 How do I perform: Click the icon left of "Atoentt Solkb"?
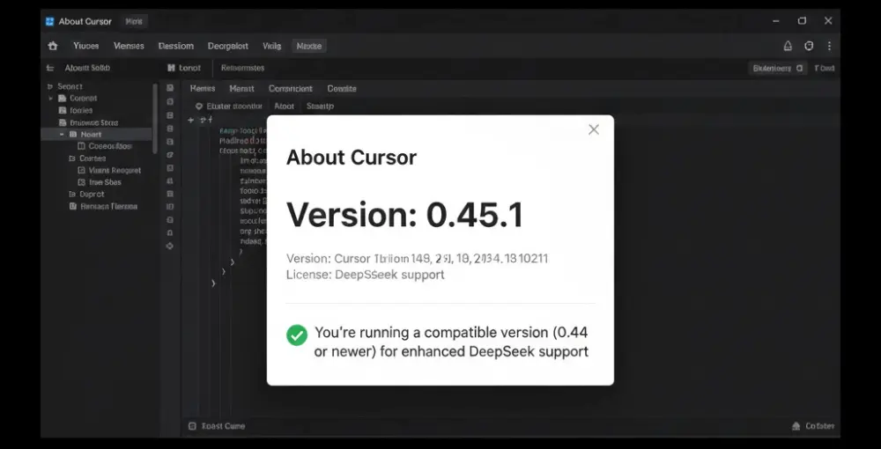(50, 68)
